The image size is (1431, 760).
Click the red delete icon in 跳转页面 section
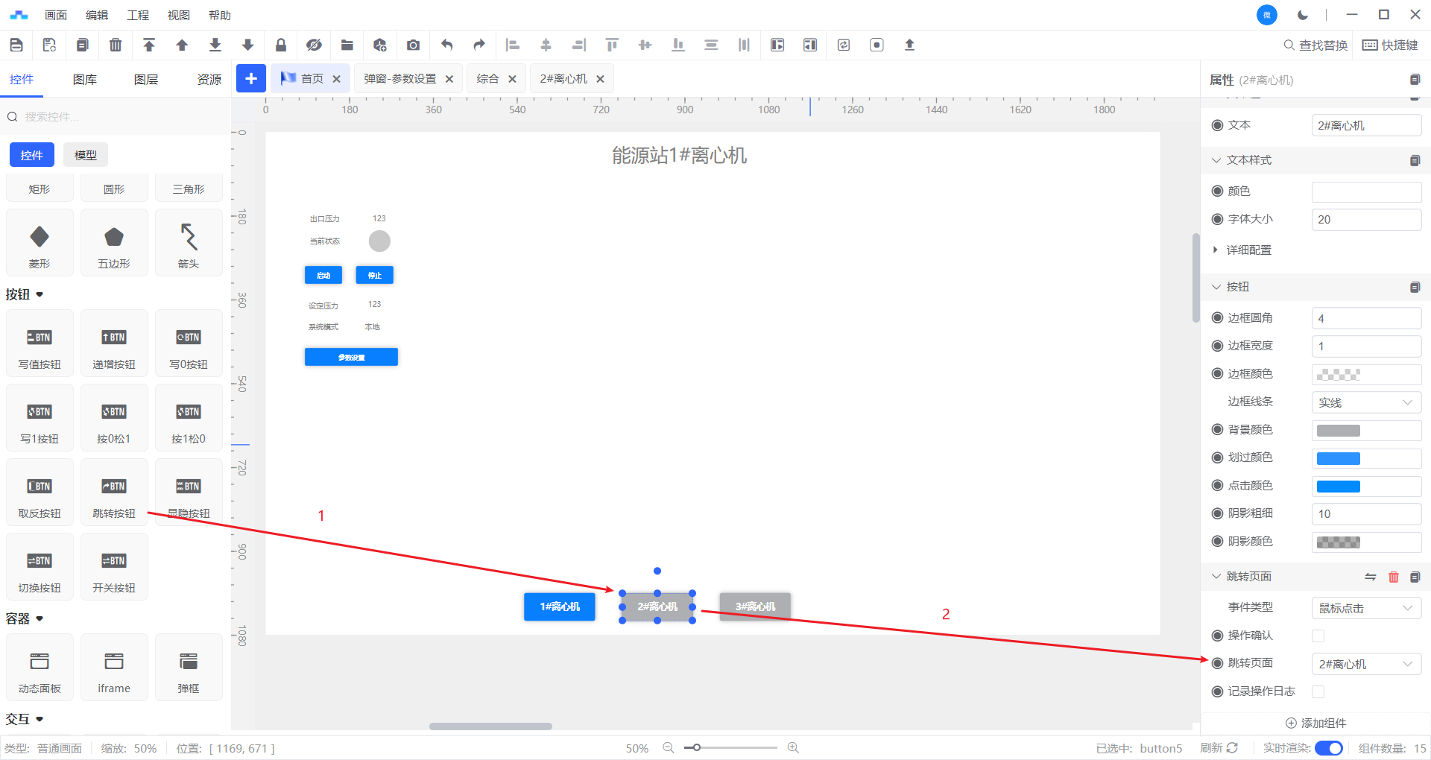point(1393,577)
